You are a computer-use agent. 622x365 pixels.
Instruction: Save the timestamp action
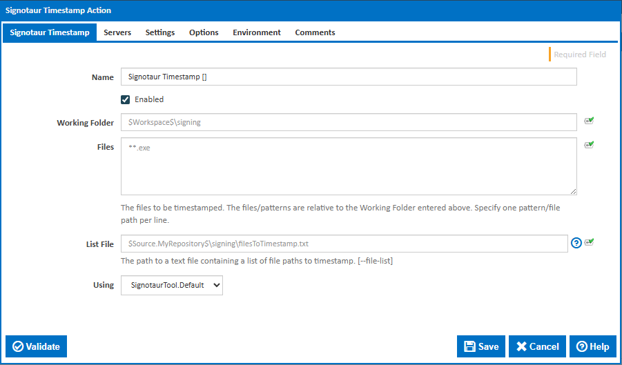point(481,346)
